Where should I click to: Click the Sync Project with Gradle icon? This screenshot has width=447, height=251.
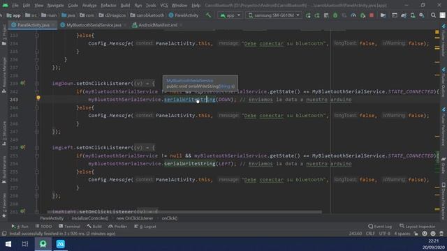tap(404, 15)
